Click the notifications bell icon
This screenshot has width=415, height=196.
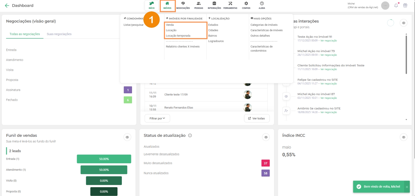pos(396,5)
